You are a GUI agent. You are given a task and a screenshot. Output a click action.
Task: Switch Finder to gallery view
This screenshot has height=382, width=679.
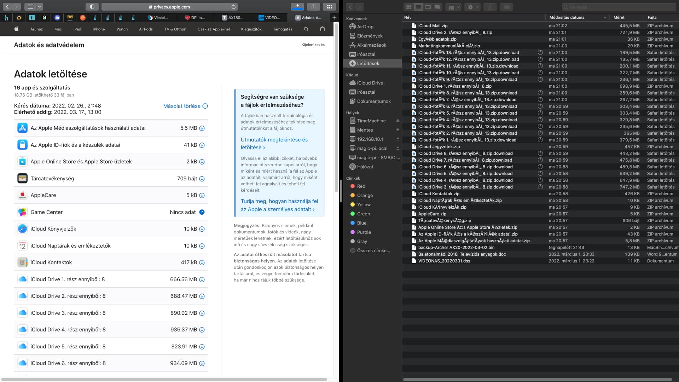[437, 7]
